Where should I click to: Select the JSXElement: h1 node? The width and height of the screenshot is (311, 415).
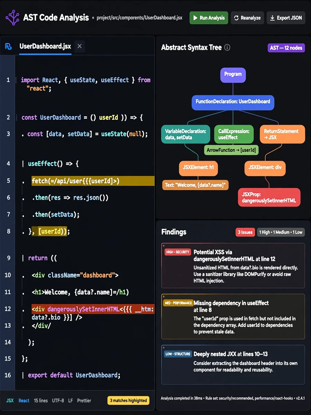(x=198, y=168)
